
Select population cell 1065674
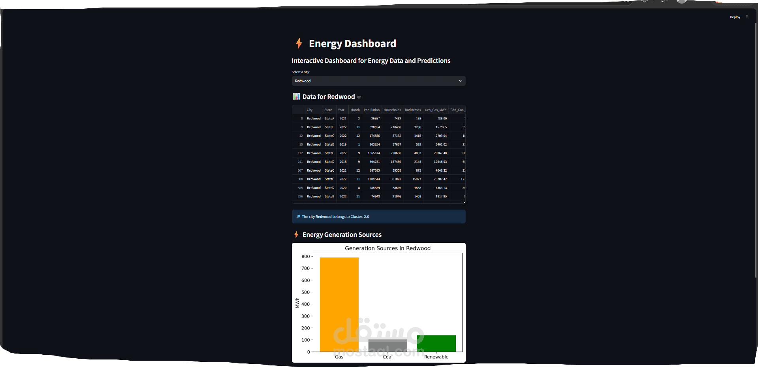tap(372, 153)
